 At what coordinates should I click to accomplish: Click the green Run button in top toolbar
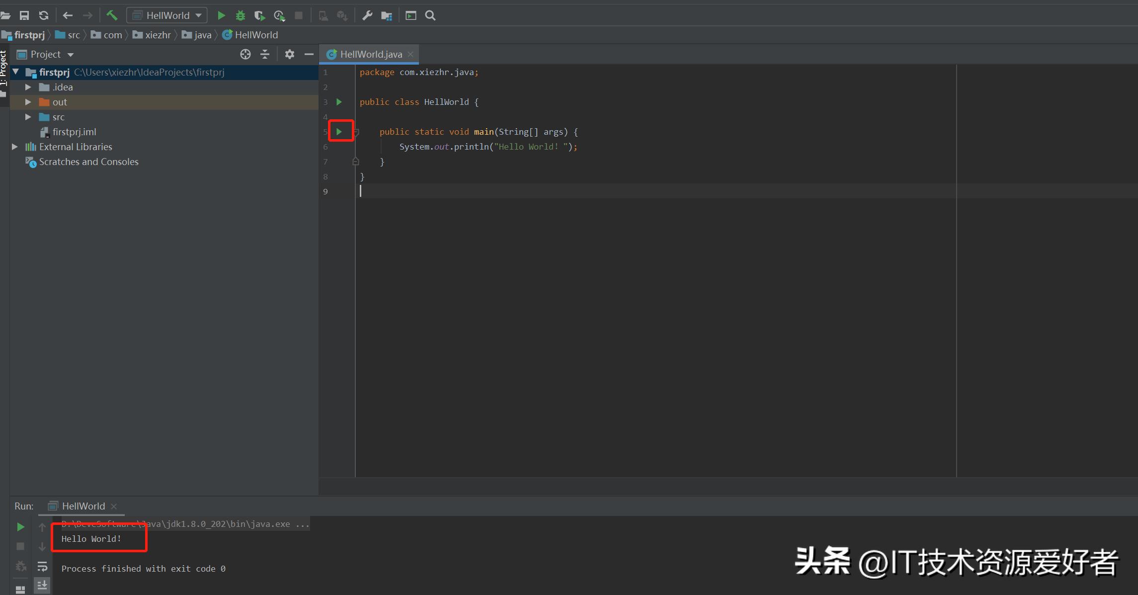[x=221, y=15]
